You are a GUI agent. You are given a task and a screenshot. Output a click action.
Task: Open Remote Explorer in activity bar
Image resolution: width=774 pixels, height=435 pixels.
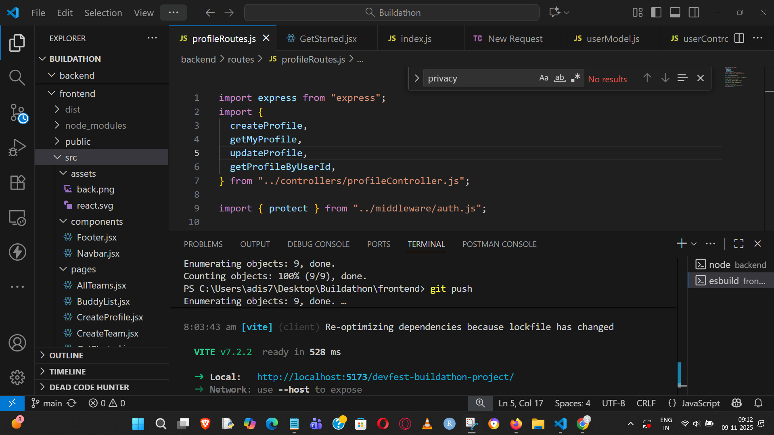click(17, 218)
